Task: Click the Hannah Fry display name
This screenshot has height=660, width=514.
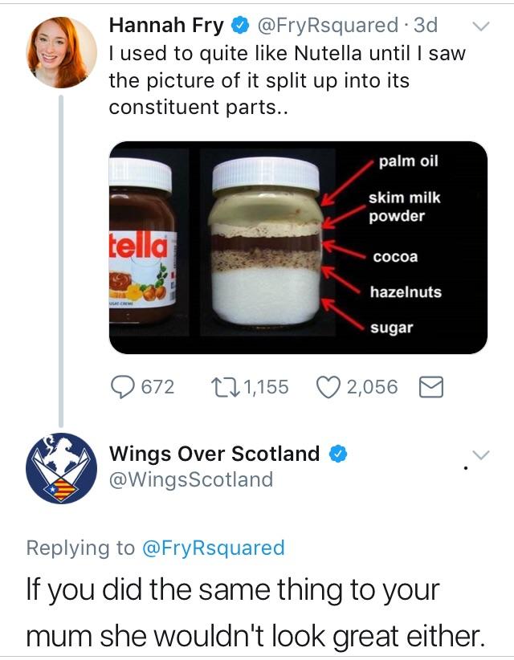Action: pos(166,26)
